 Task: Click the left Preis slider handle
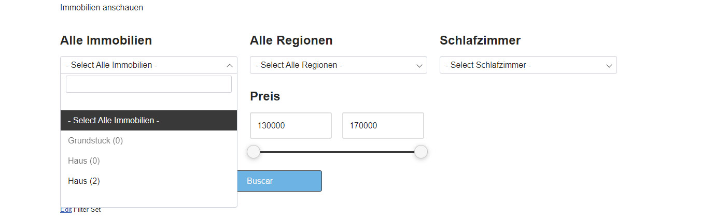pos(254,152)
